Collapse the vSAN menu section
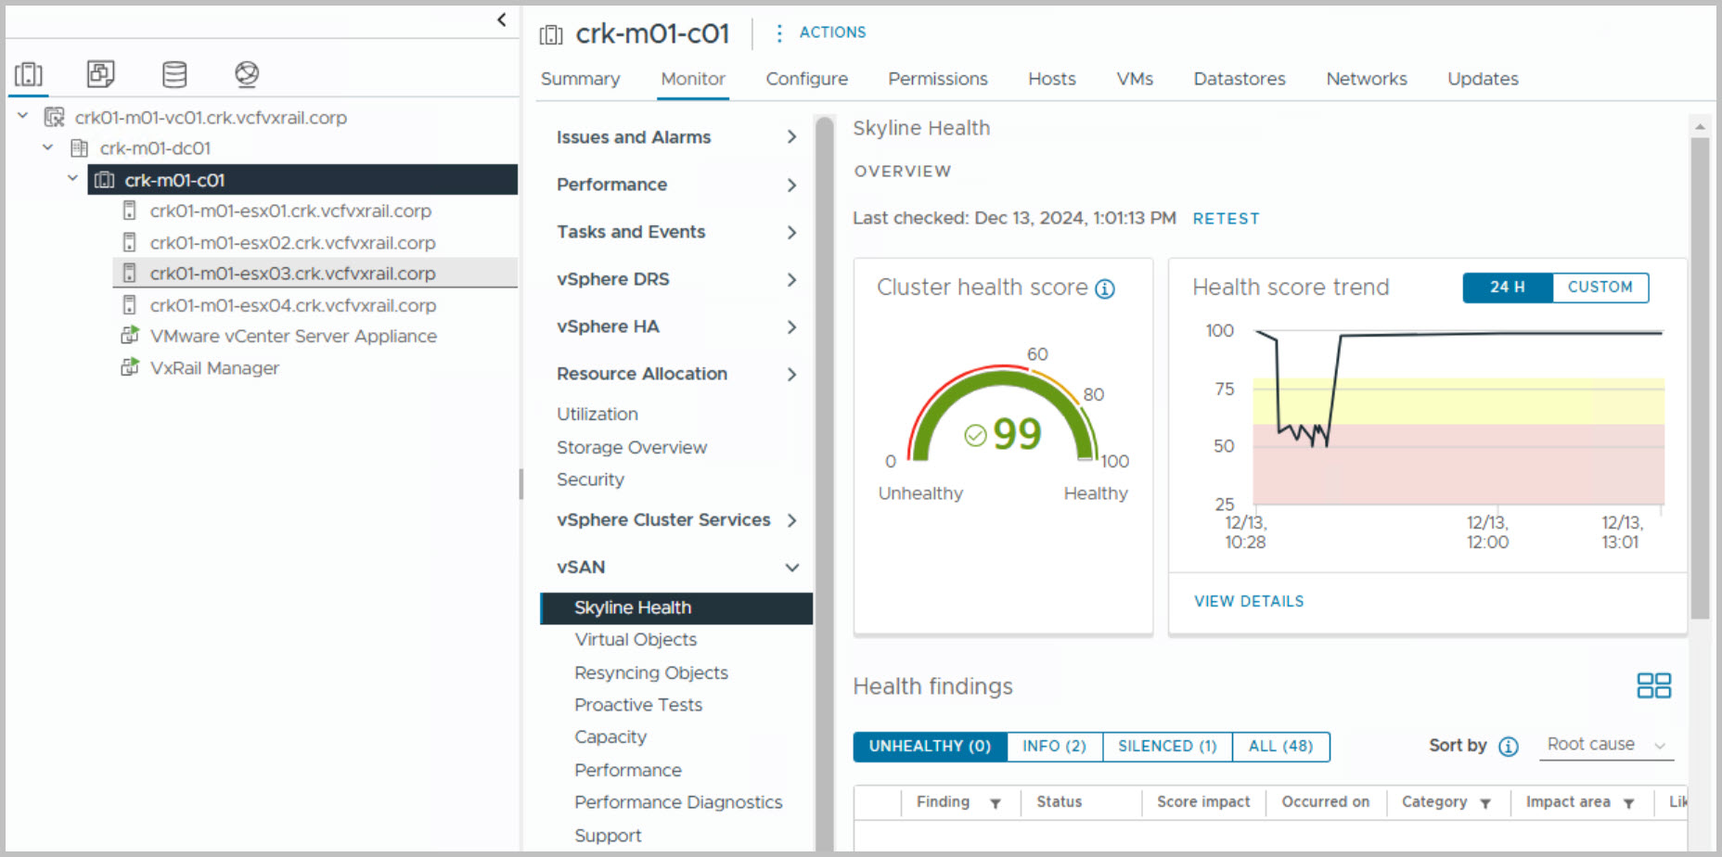The height and width of the screenshot is (857, 1722). click(791, 568)
